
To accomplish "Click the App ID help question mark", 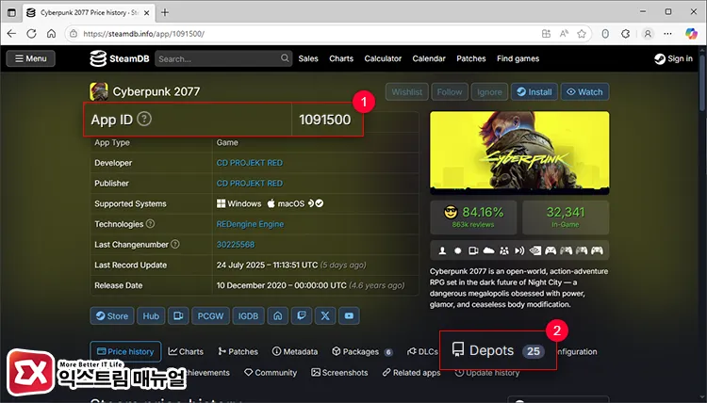I will (x=144, y=120).
